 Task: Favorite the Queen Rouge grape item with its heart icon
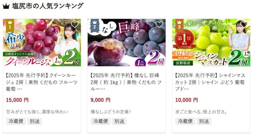(75, 25)
